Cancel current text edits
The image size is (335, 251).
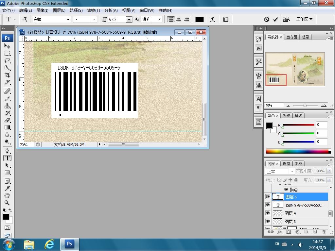tap(266, 19)
